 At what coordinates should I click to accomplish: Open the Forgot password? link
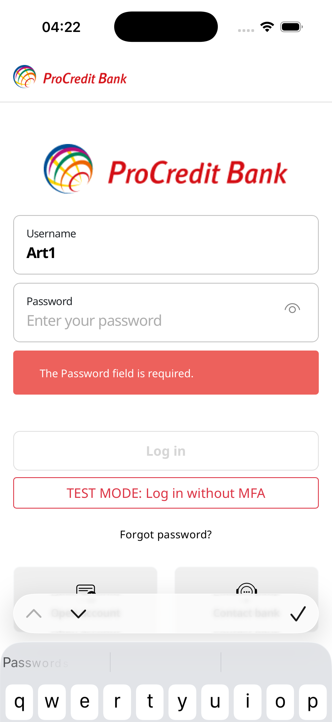(x=166, y=534)
